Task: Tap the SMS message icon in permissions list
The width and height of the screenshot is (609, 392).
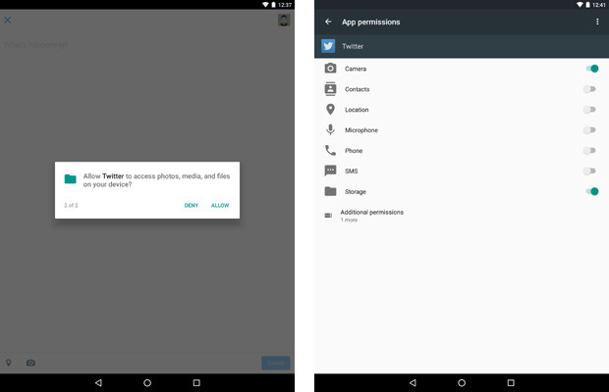Action: pos(330,171)
